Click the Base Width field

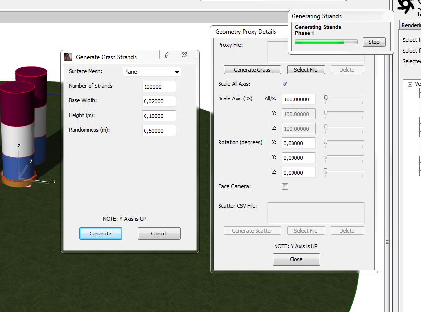point(159,101)
